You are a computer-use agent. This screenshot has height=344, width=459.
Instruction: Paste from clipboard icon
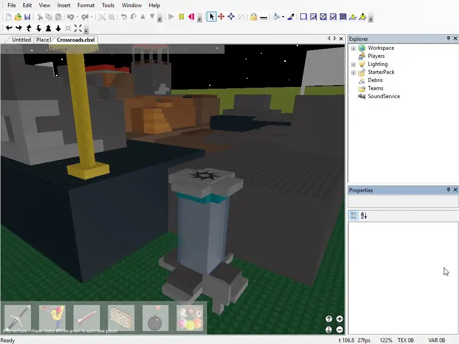click(59, 17)
